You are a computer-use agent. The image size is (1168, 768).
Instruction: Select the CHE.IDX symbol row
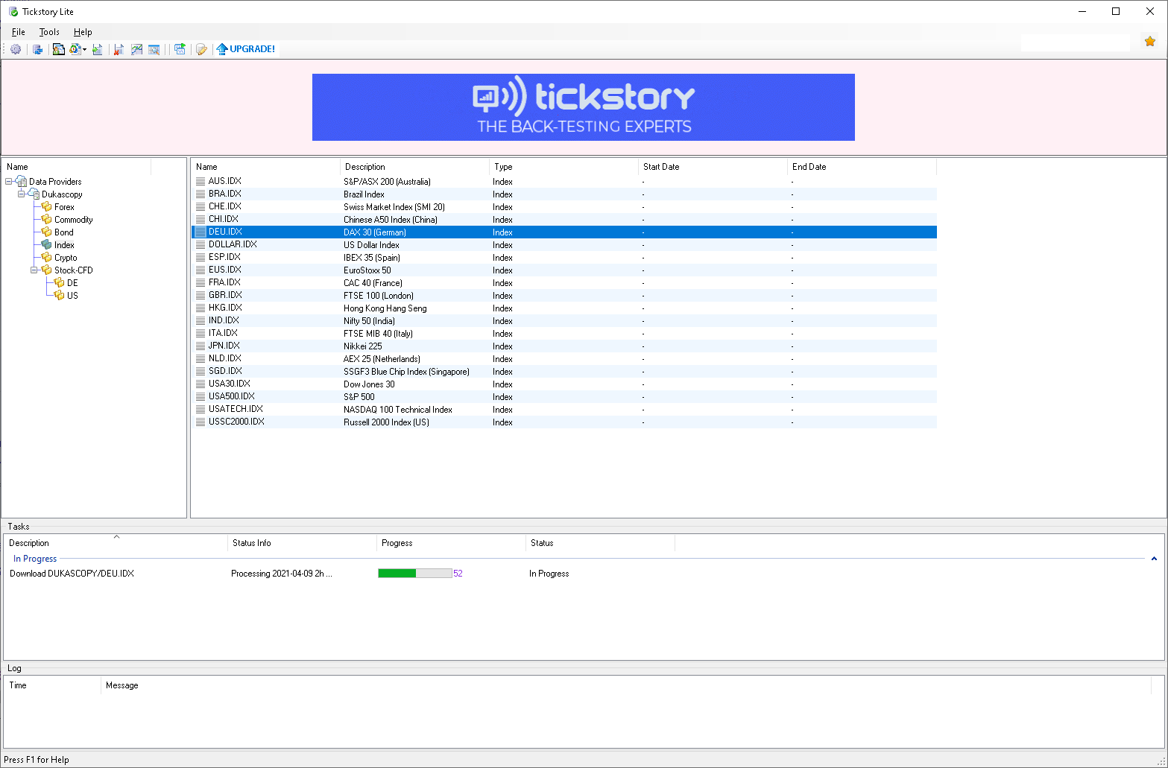(564, 207)
